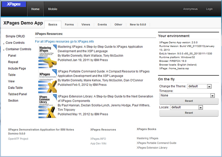
Task: Switch to the New to 9.0.0 tab
Action: tap(138, 24)
